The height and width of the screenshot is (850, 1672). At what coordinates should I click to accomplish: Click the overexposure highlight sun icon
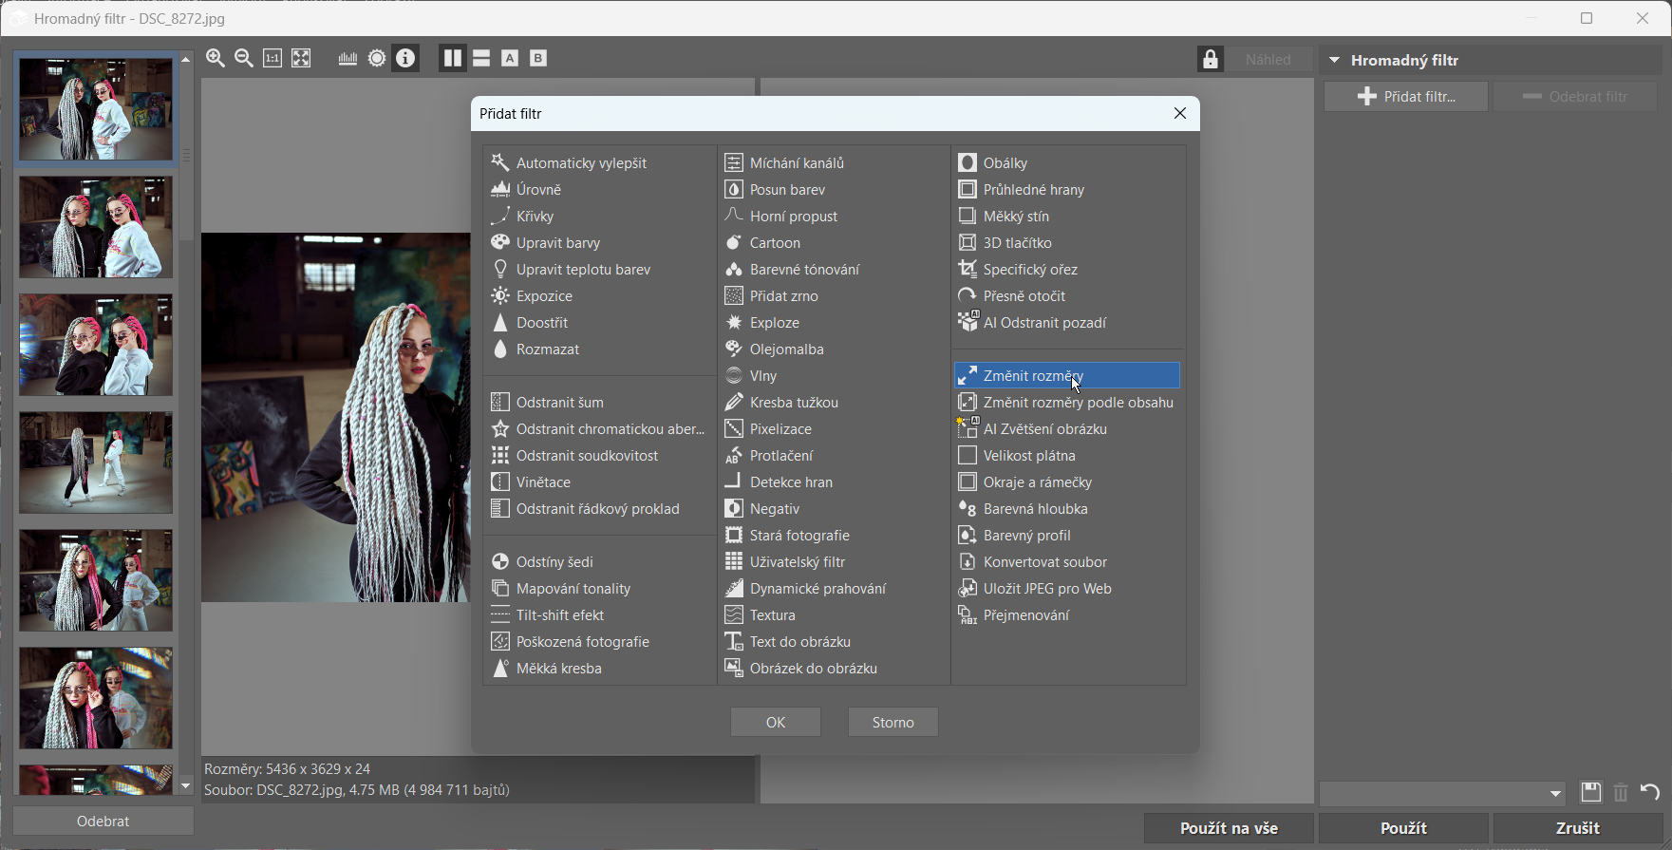click(377, 59)
